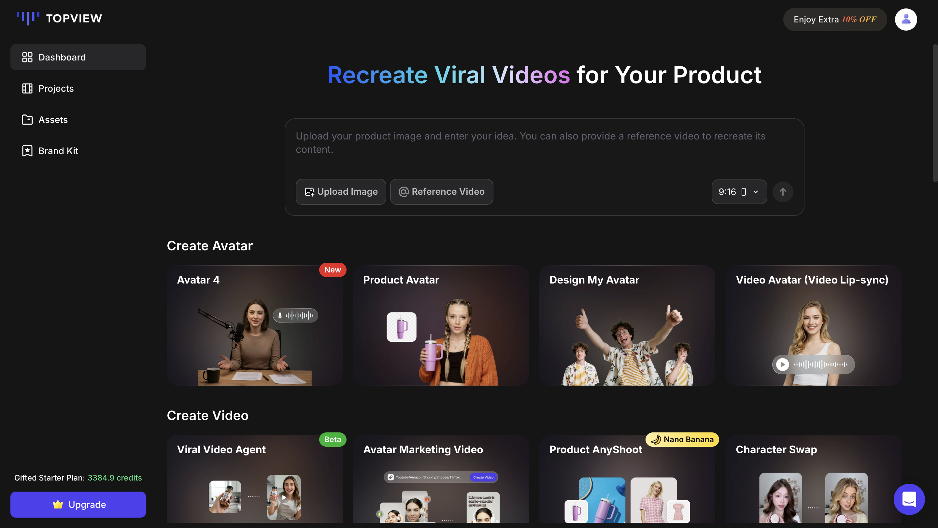Submit the prompt with the arrow icon
938x528 pixels.
click(x=783, y=191)
